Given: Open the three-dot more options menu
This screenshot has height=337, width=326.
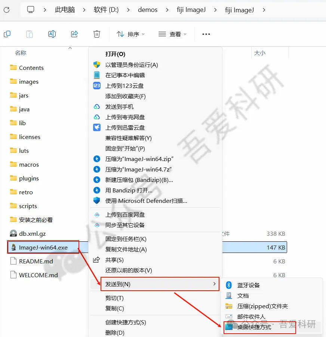Looking at the screenshot, I should pos(206,34).
